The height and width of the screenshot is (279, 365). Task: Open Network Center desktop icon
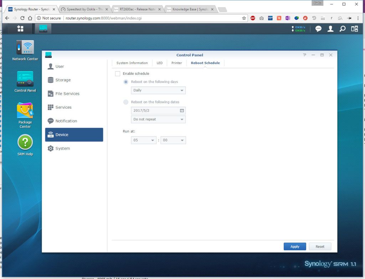[25, 48]
